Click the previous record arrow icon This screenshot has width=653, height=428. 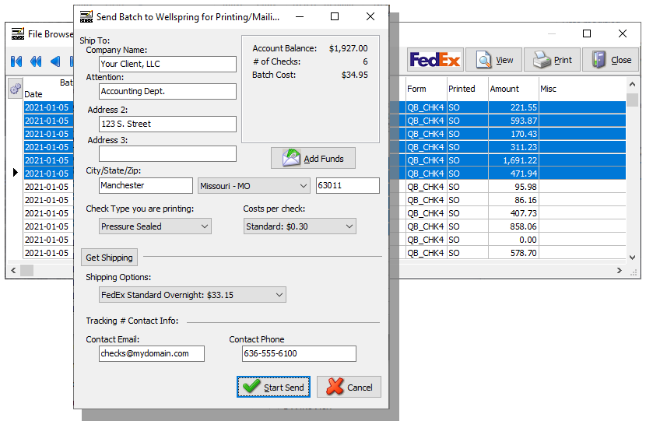(x=55, y=61)
